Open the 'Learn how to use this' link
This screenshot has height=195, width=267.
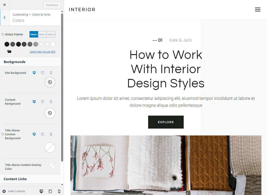43,52
